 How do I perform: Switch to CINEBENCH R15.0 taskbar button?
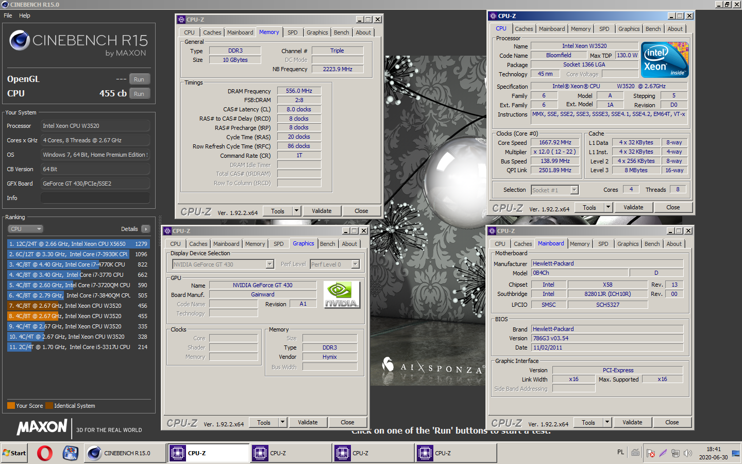pos(125,453)
